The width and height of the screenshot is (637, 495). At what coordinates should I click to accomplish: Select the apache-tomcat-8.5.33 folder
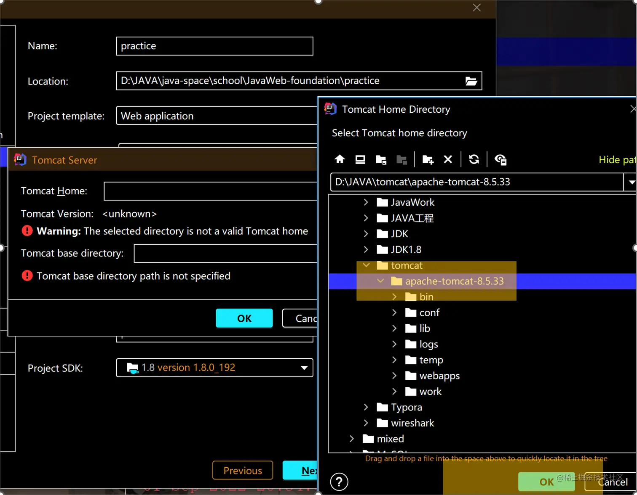pos(482,281)
